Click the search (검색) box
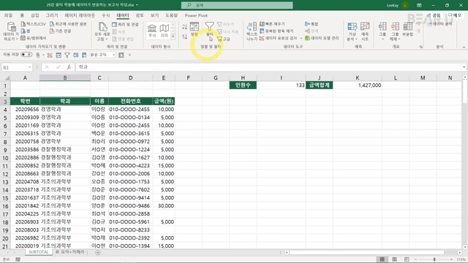Viewport: 468px width, 263px height. click(x=237, y=5)
